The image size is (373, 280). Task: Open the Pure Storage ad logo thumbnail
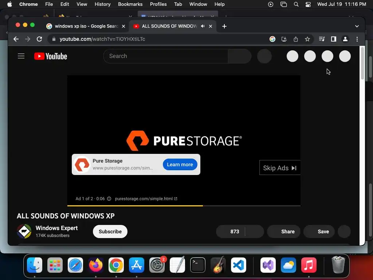82,164
